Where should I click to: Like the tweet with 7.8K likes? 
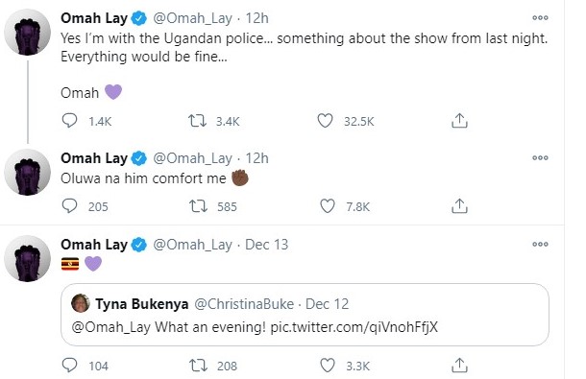328,206
